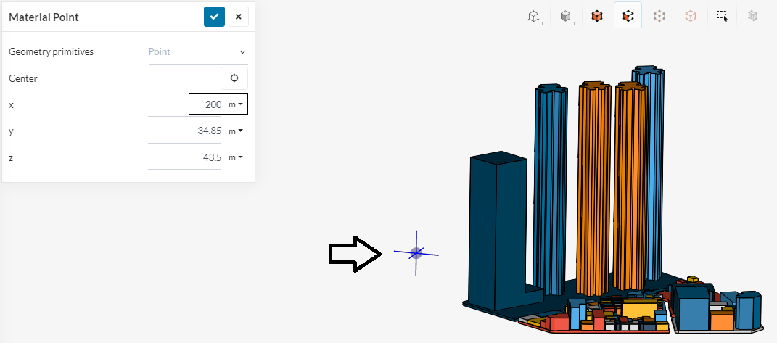Click the blue material point marker
Viewport: 777px width, 343px height.
[416, 253]
